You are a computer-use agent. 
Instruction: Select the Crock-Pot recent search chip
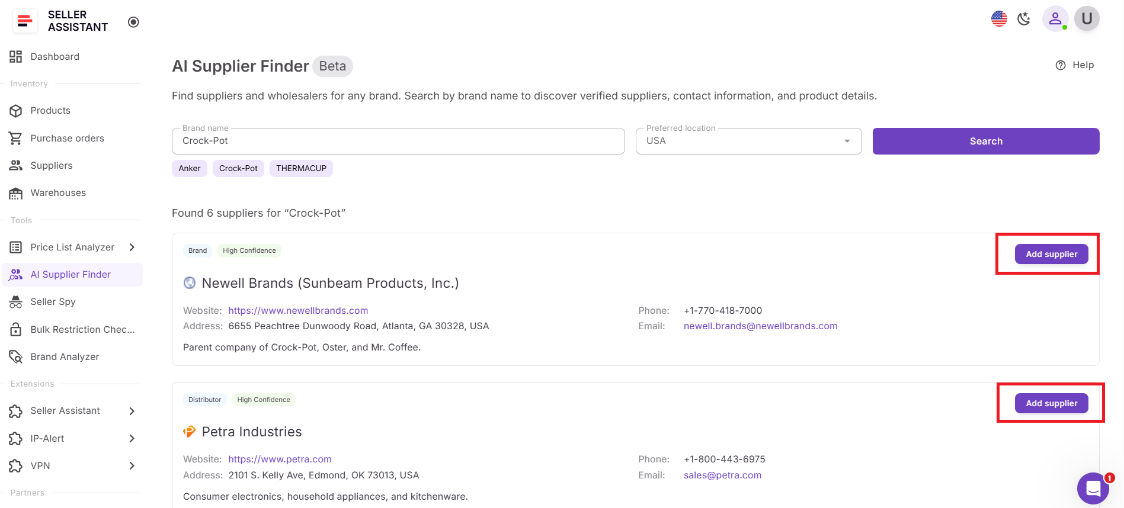(238, 168)
